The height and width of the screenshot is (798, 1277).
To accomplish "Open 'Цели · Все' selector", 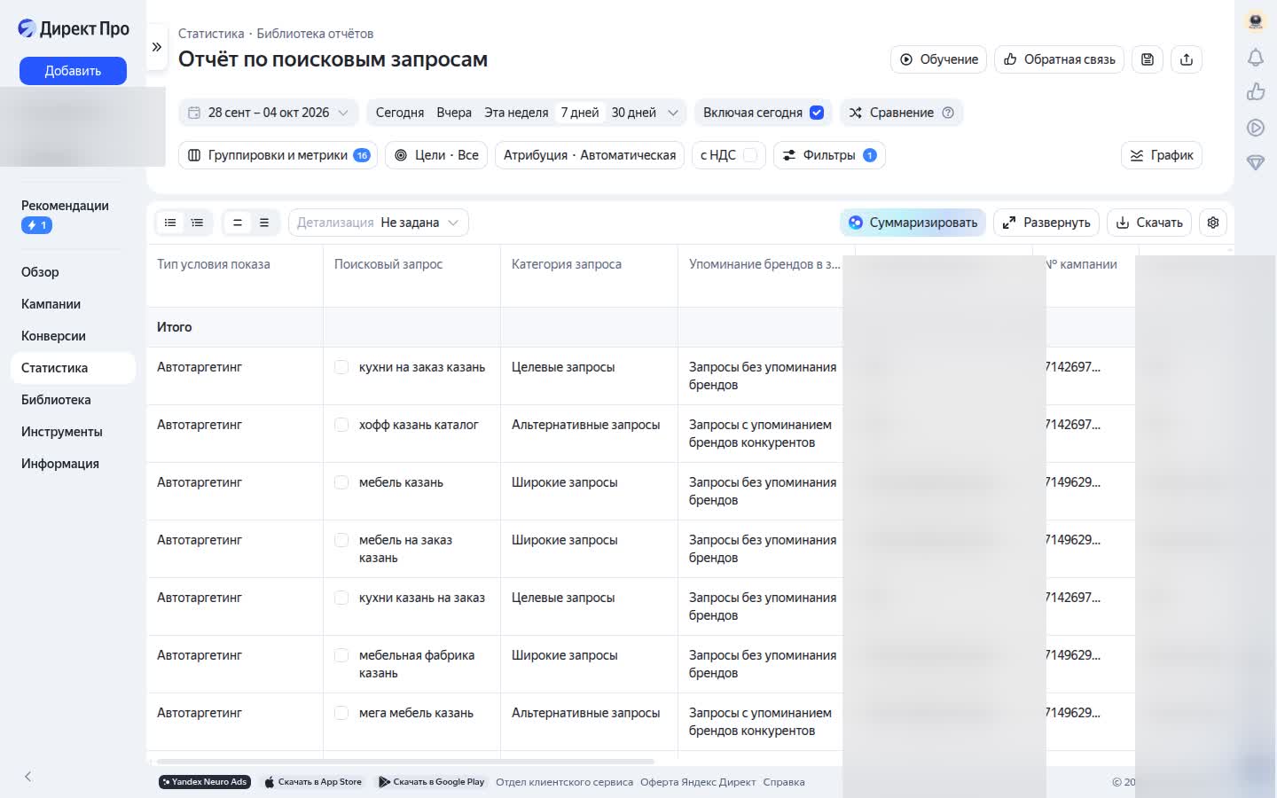I will tap(436, 155).
